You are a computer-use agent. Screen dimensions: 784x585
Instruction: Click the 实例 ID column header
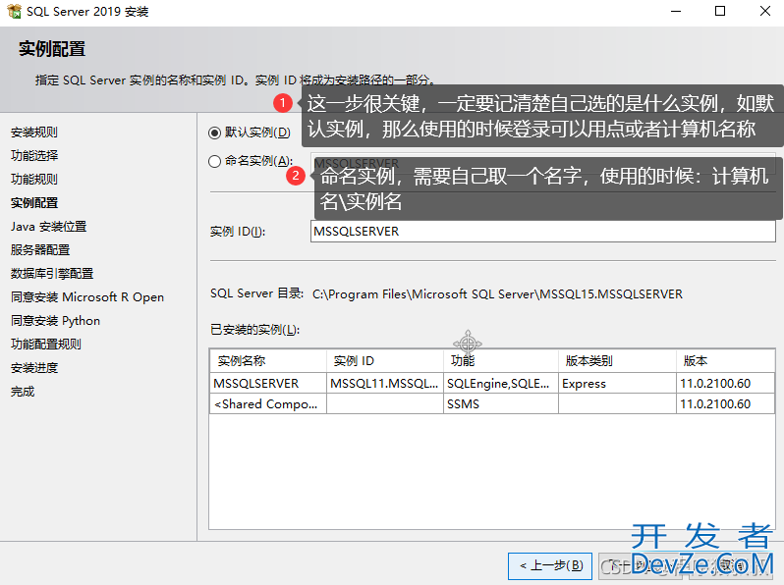(x=384, y=360)
